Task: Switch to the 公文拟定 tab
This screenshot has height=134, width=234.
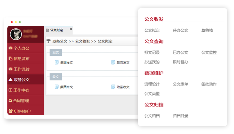Action: (56, 30)
